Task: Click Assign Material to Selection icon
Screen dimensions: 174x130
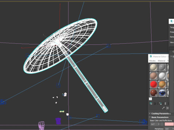Action: click(x=160, y=104)
